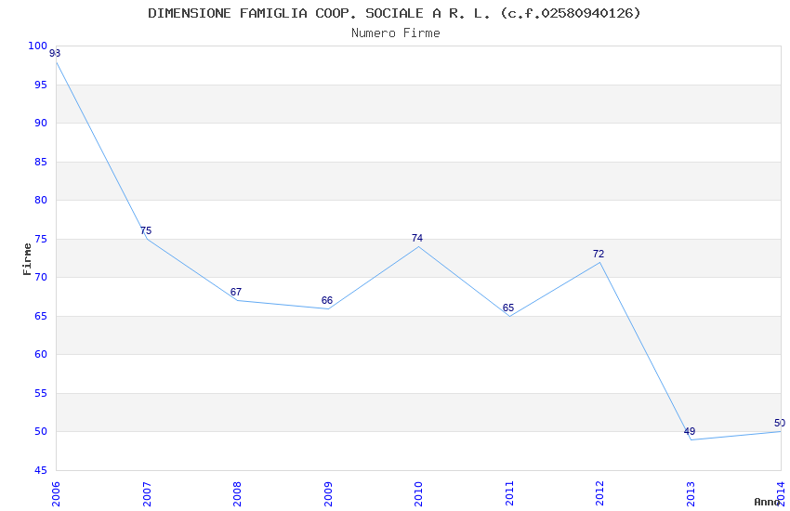Click the y-axis tick value 55
This screenshot has width=790, height=511.
tap(41, 393)
